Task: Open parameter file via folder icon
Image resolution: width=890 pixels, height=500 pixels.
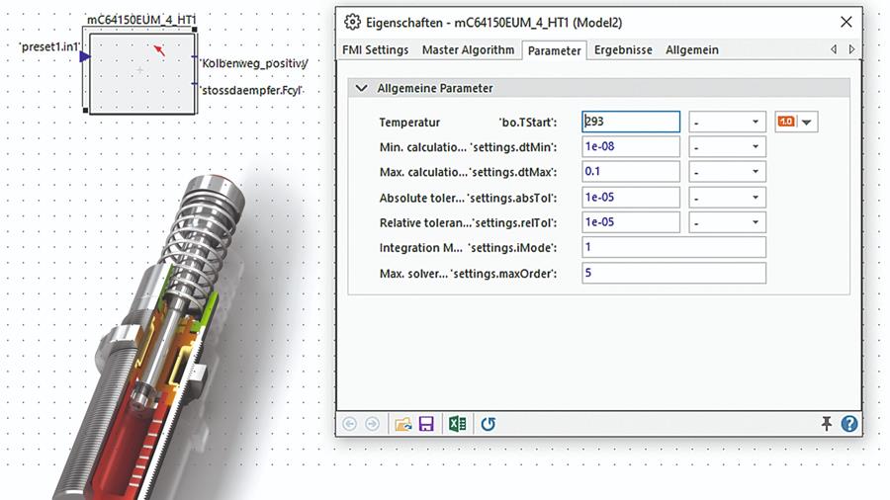Action: tap(401, 424)
